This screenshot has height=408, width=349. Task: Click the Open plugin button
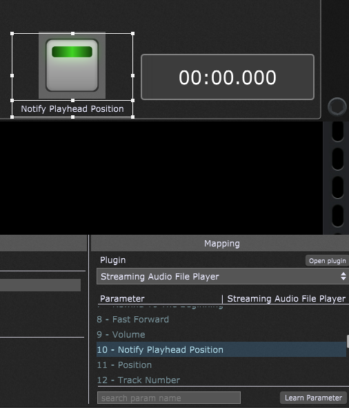[x=327, y=261]
